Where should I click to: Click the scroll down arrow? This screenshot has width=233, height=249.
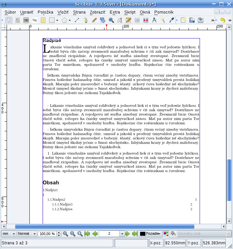click(229, 221)
